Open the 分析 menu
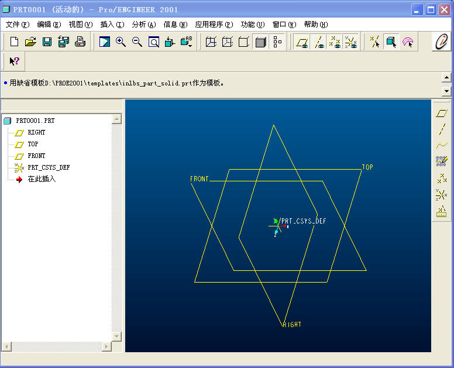454x368 pixels. (x=143, y=25)
